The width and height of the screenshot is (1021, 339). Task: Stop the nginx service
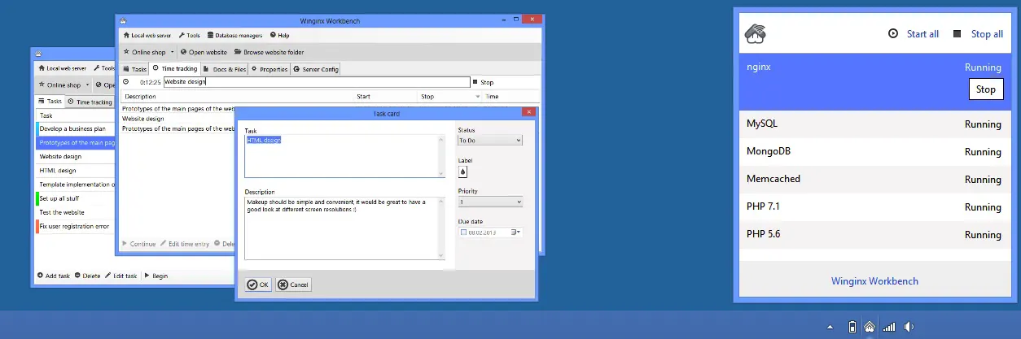point(985,89)
